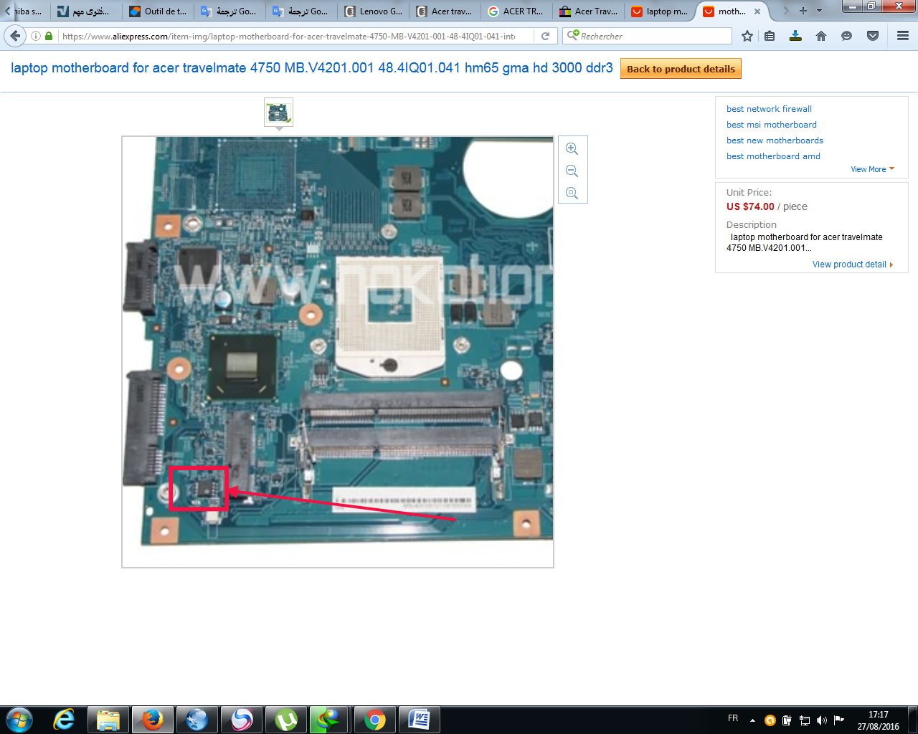The height and width of the screenshot is (734, 918).
Task: Select the small motherboard thumbnail
Action: click(278, 113)
